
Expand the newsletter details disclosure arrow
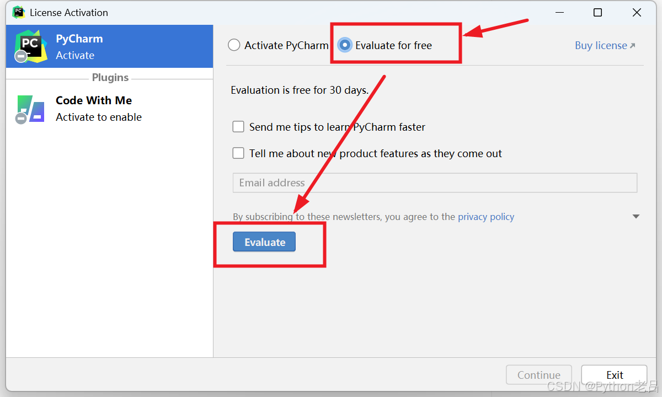click(x=636, y=217)
